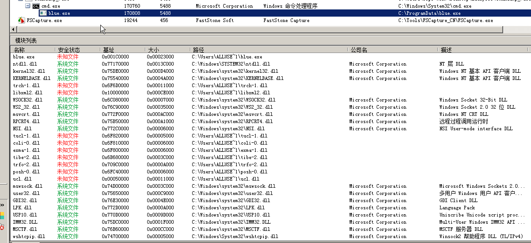The width and height of the screenshot is (531, 243).
Task: Click the size 0x000CE000 of libxml2.dll
Action: [160, 93]
